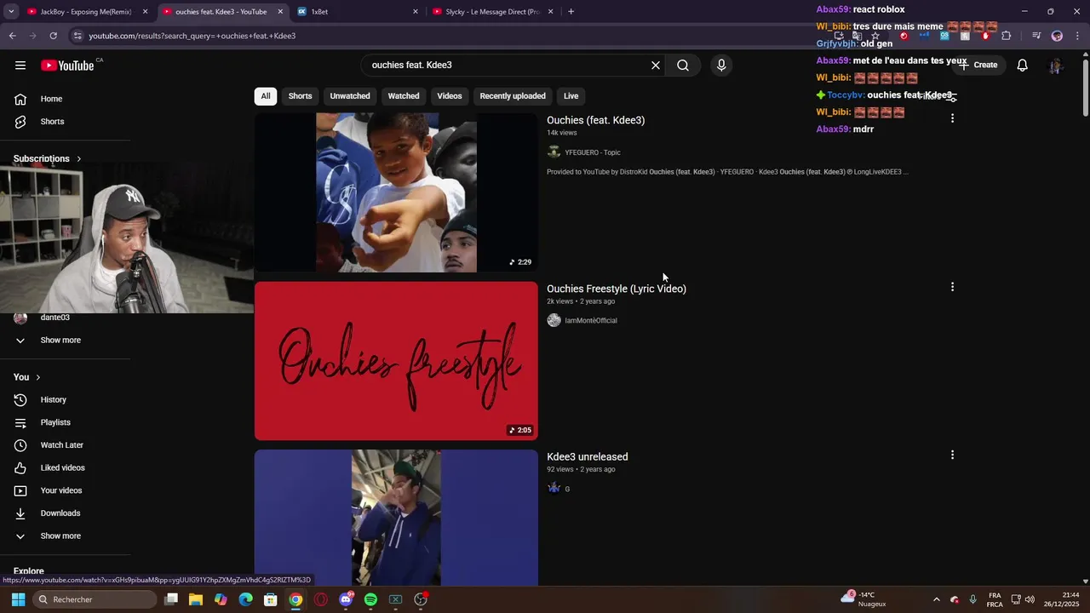This screenshot has width=1090, height=613.
Task: Open a new browser tab
Action: 571,12
